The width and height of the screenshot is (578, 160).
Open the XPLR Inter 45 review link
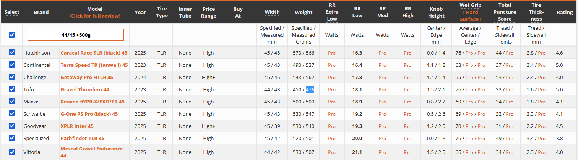[77, 126]
